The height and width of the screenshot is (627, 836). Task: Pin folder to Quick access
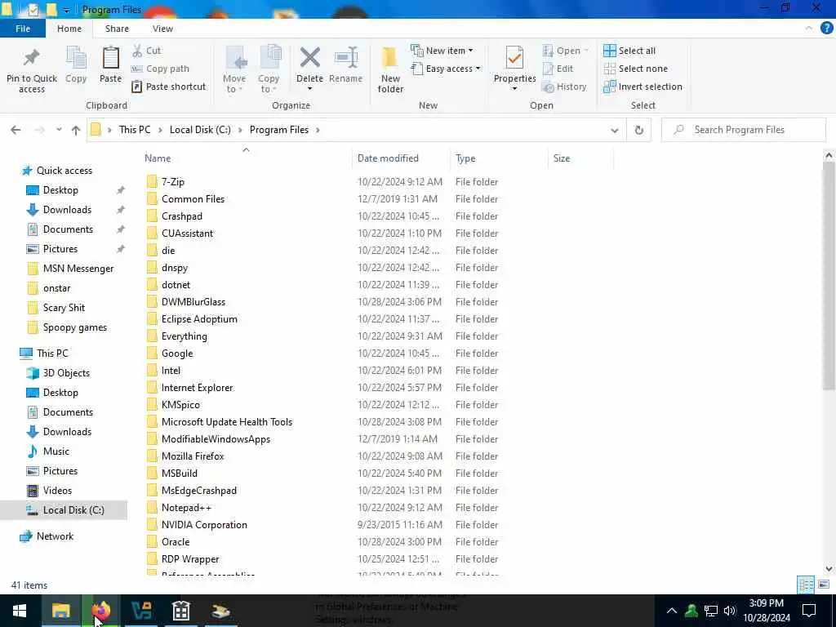(32, 70)
